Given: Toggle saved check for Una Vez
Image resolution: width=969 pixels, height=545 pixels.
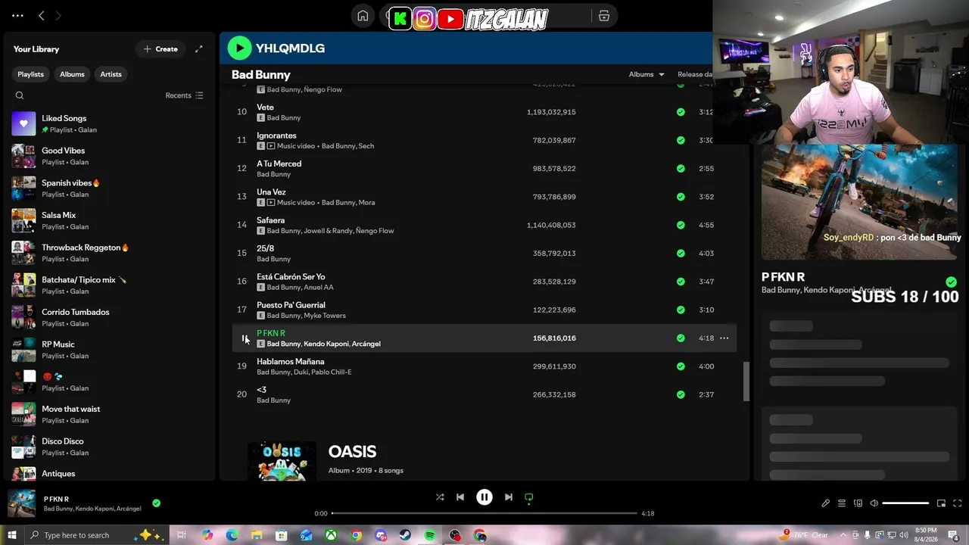Looking at the screenshot, I should (681, 197).
